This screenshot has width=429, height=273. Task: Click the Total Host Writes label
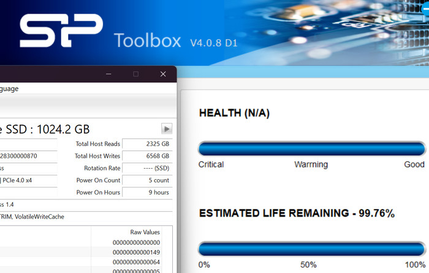point(97,156)
